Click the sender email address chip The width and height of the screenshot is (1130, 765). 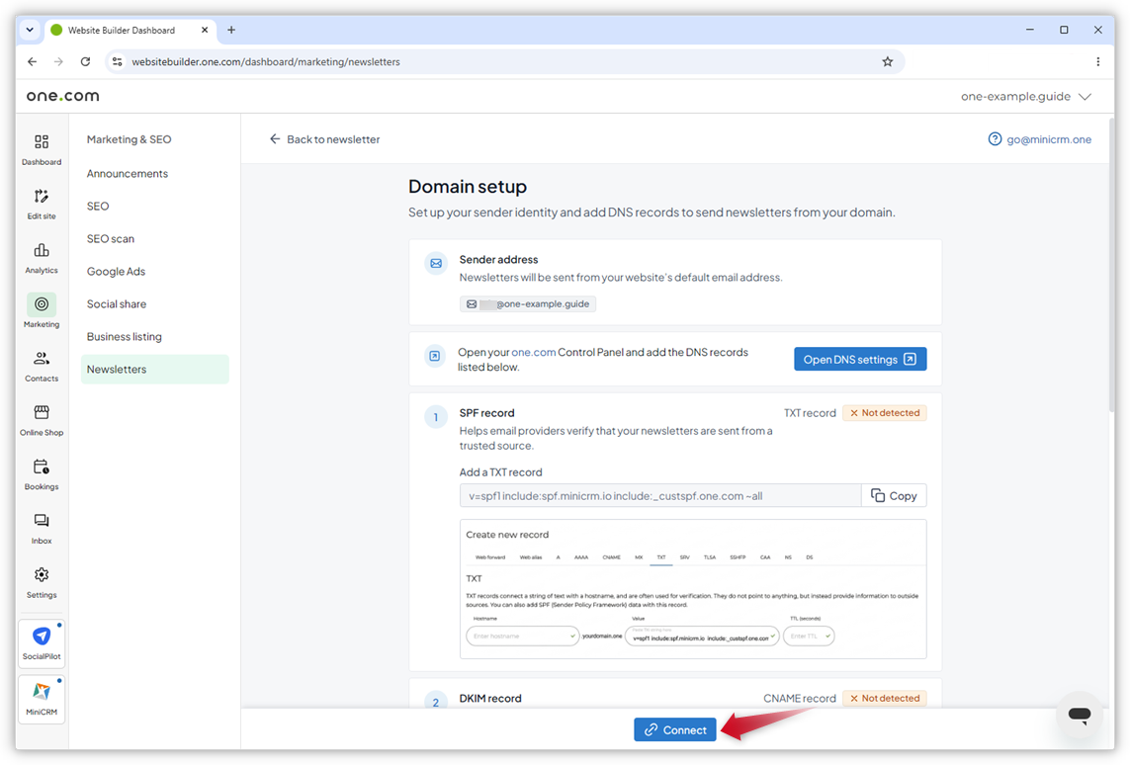click(528, 304)
